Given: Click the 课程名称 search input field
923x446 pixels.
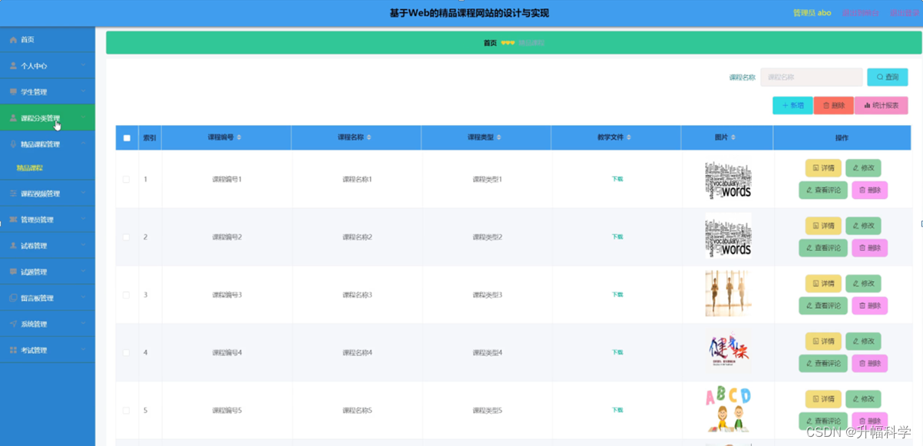Looking at the screenshot, I should click(x=812, y=77).
